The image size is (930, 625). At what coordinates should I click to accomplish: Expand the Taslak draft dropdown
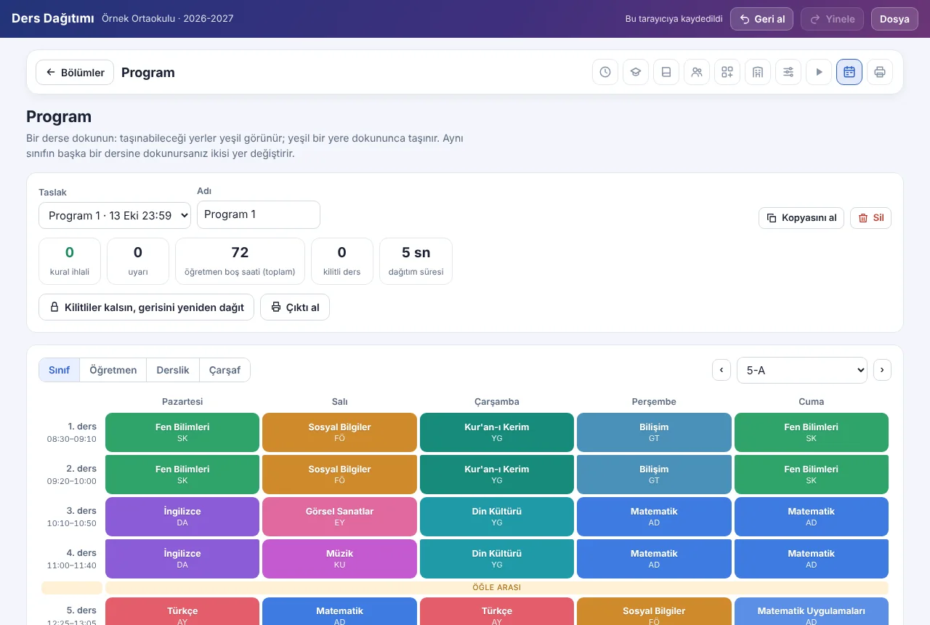click(115, 215)
